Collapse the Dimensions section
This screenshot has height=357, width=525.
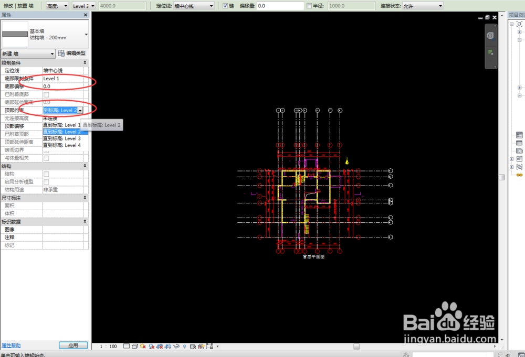(85, 198)
